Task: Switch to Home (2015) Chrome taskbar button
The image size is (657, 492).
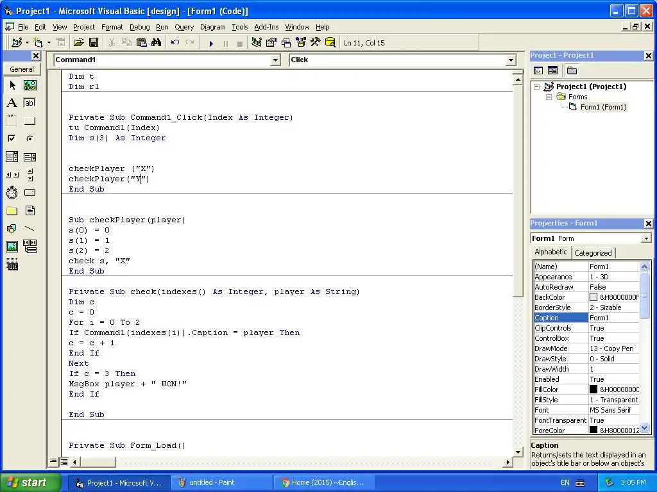Action: click(x=324, y=482)
